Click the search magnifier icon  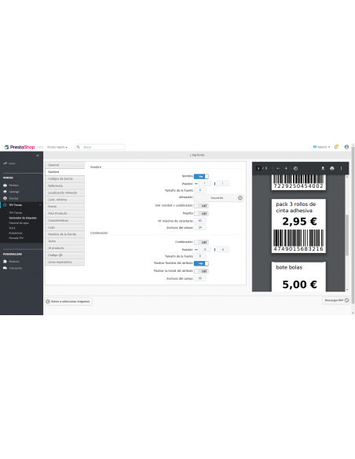[78, 147]
